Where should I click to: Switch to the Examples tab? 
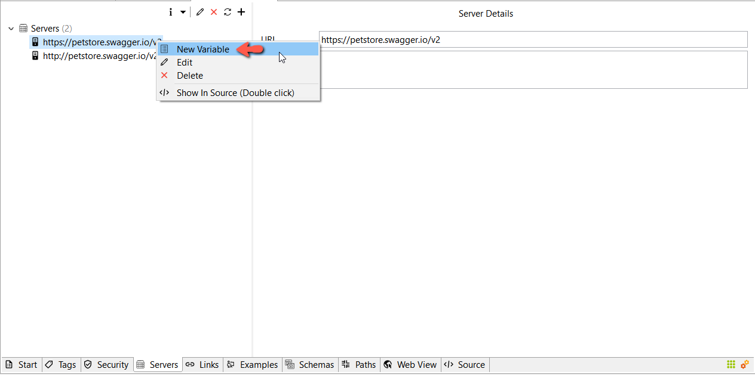tap(253, 365)
